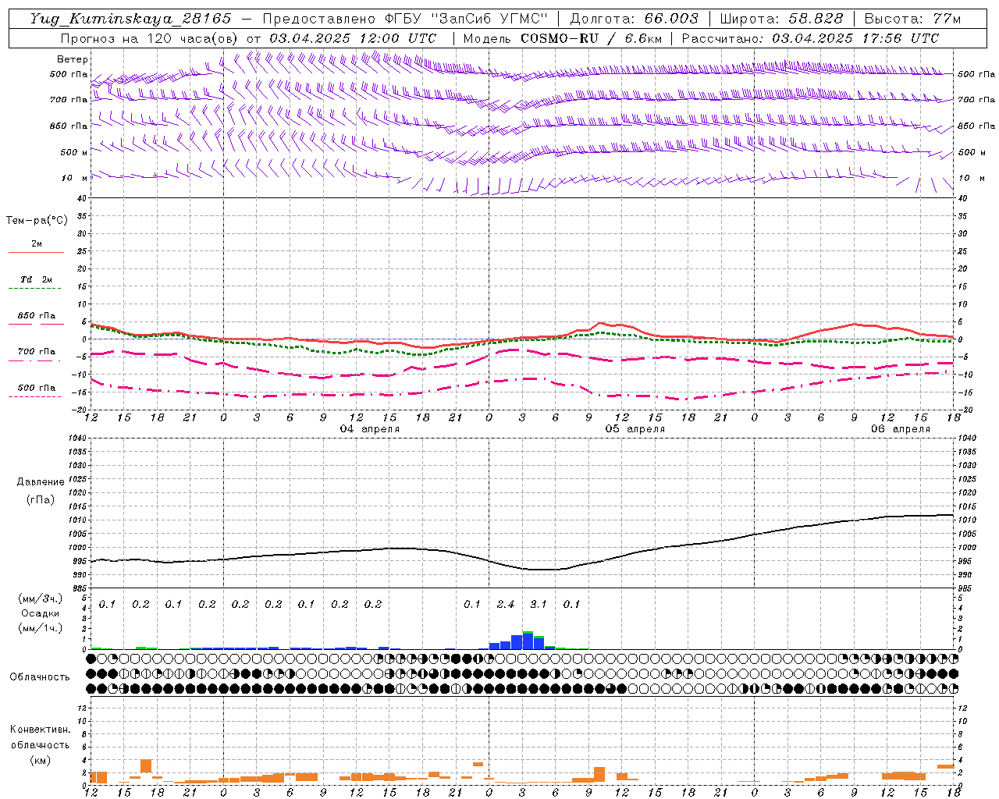Click the 'Рассчитано: 03.04.2025 17:56 UTC' text
999x799 pixels.
[810, 38]
